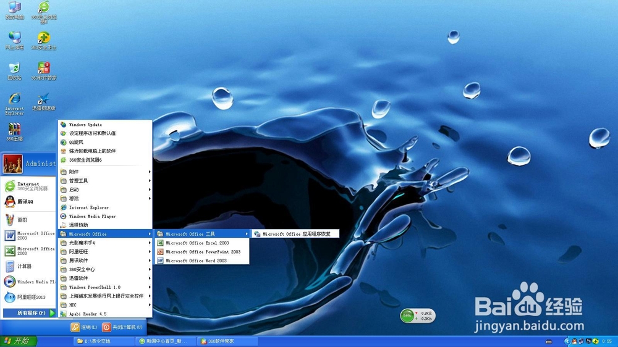This screenshot has width=618, height=347.
Task: Click the 开始 Start button
Action: click(18, 341)
